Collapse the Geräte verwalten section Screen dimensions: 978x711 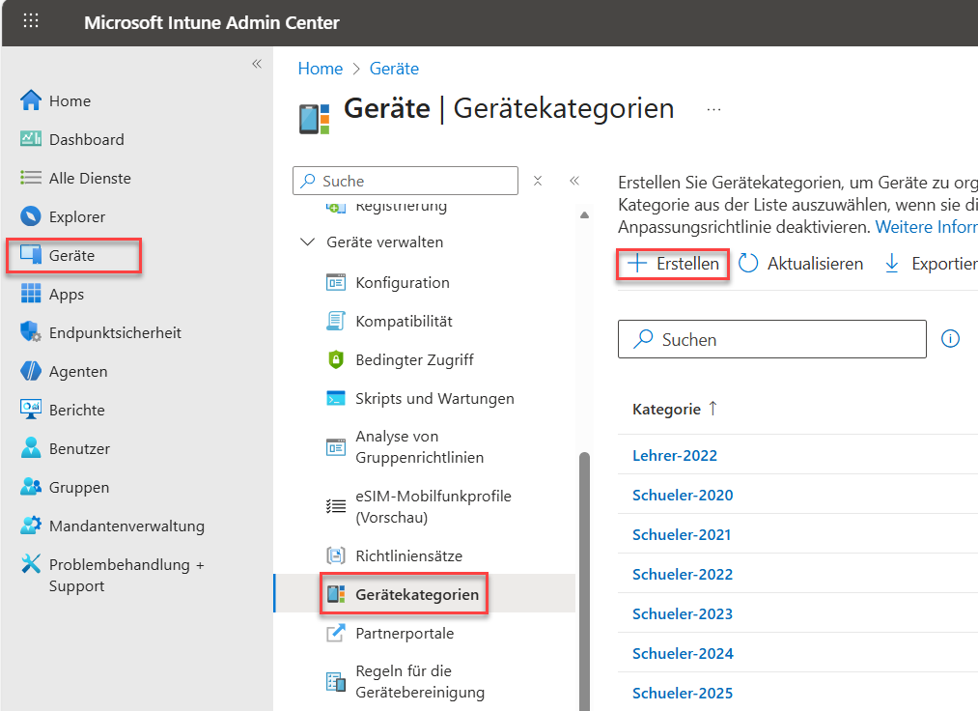[308, 242]
